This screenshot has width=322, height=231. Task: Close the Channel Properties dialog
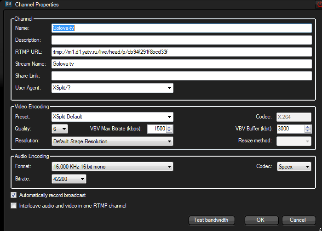319,4
